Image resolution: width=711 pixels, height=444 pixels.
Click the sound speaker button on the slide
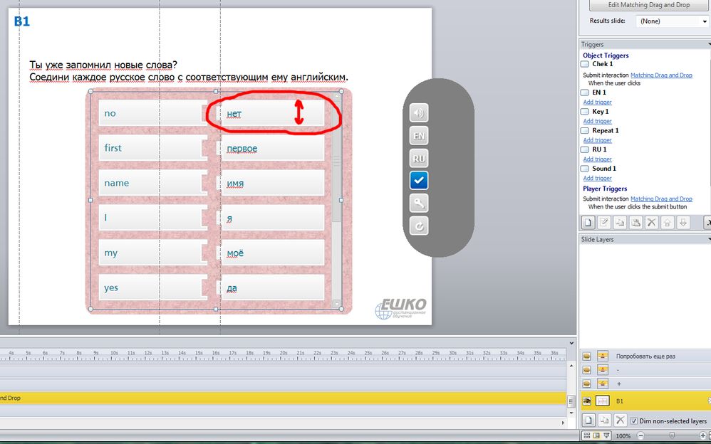(x=418, y=113)
